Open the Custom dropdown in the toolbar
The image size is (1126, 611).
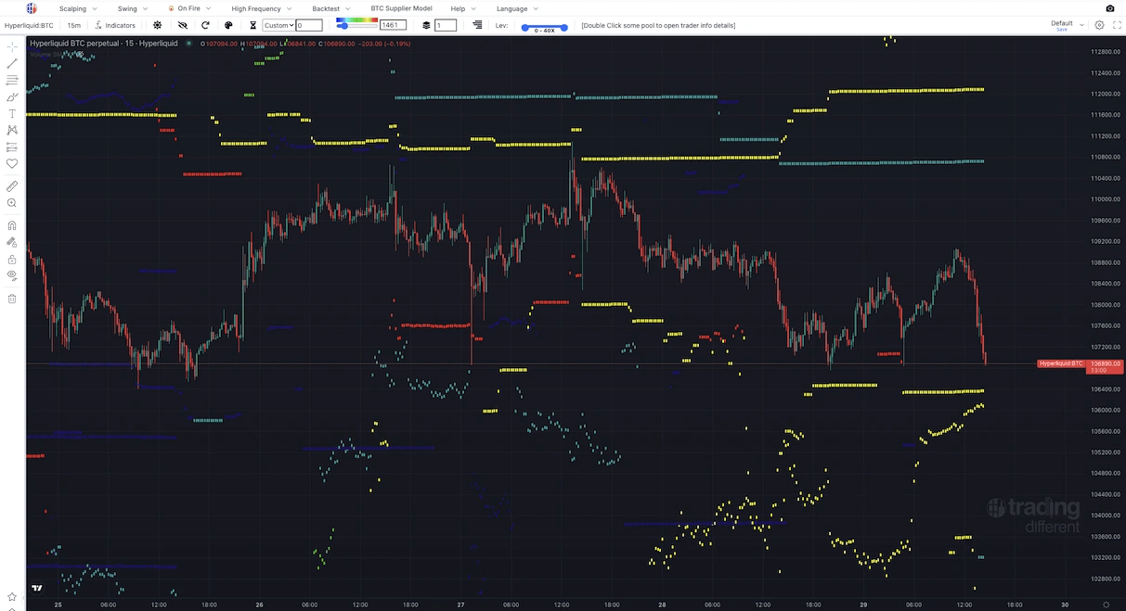coord(278,25)
